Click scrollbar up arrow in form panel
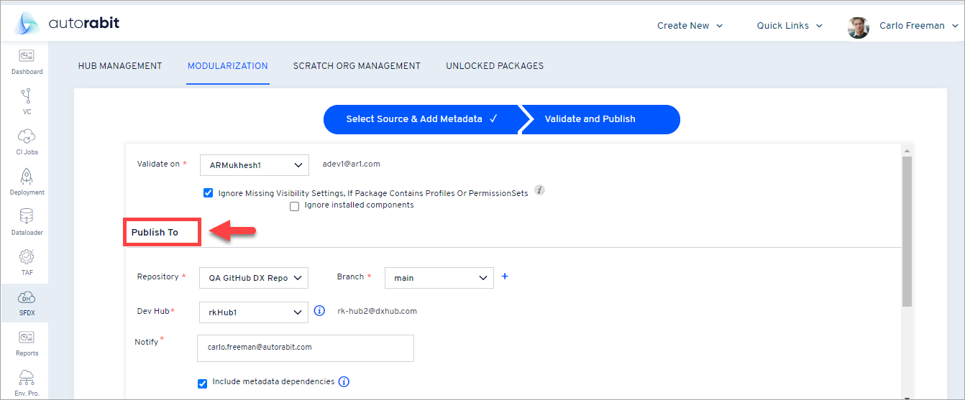The height and width of the screenshot is (400, 965). [906, 151]
